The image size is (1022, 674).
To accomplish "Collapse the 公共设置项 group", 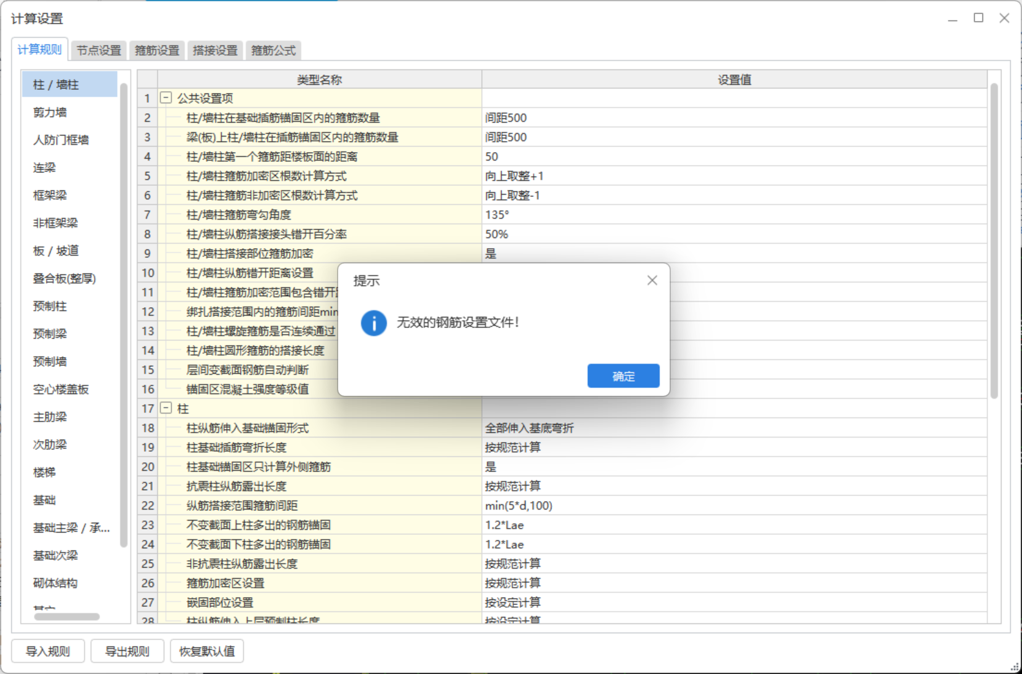I will pyautogui.click(x=166, y=98).
